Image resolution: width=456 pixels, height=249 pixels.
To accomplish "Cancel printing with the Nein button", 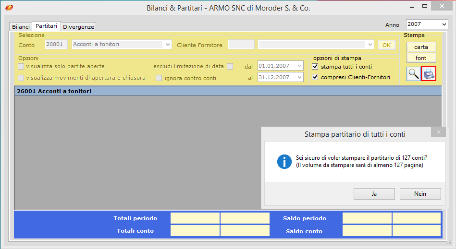I will click(x=420, y=194).
